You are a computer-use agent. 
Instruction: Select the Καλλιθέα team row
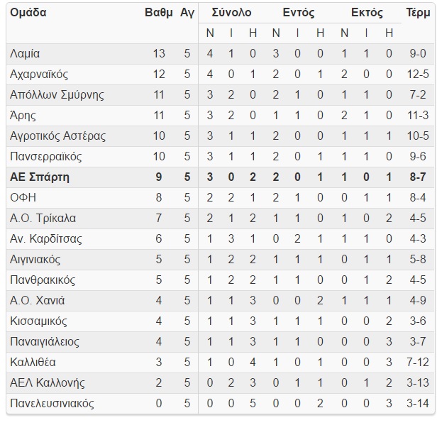[221, 363]
